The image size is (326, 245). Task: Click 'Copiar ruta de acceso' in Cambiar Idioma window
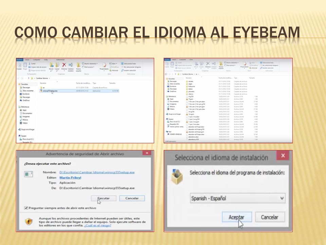(37, 67)
